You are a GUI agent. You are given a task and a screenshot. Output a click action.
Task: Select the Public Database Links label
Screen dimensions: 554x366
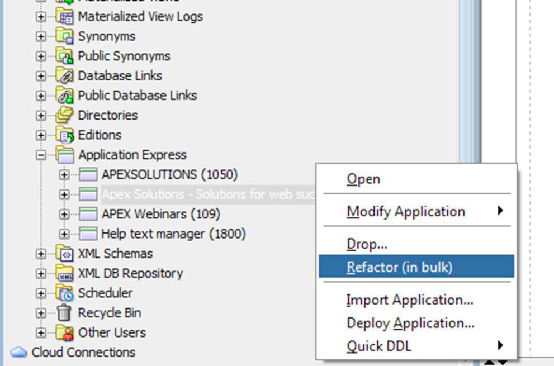pos(138,96)
